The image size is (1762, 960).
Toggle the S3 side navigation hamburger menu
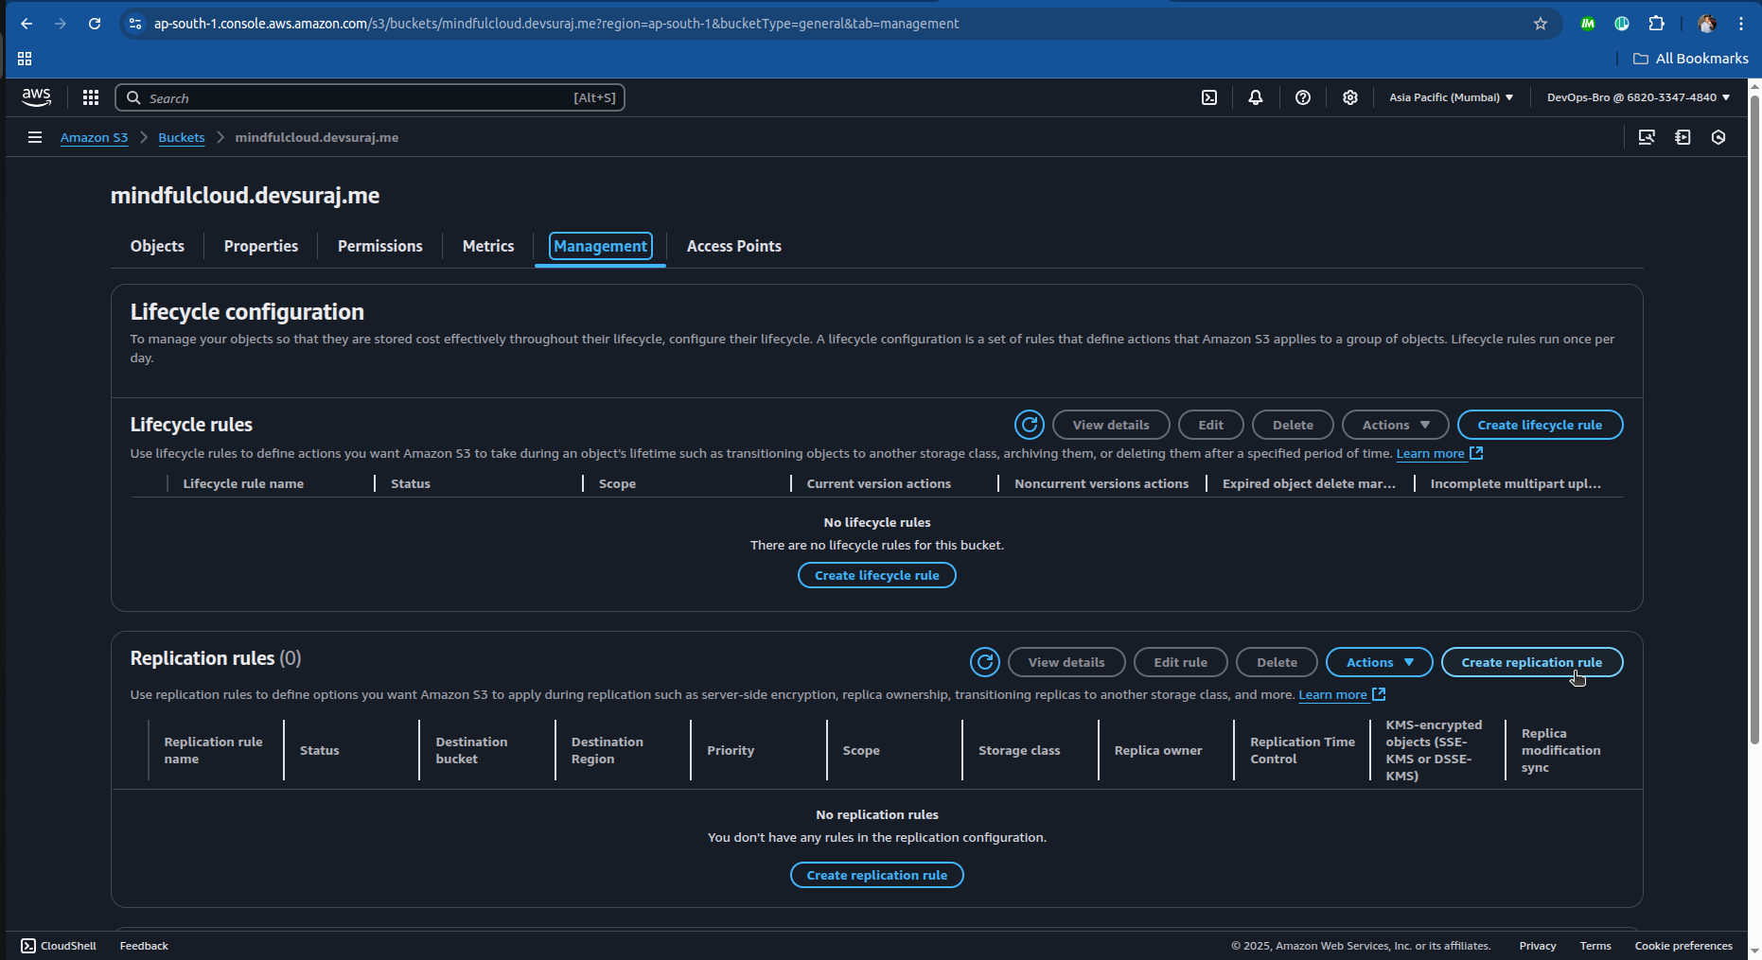(x=35, y=137)
